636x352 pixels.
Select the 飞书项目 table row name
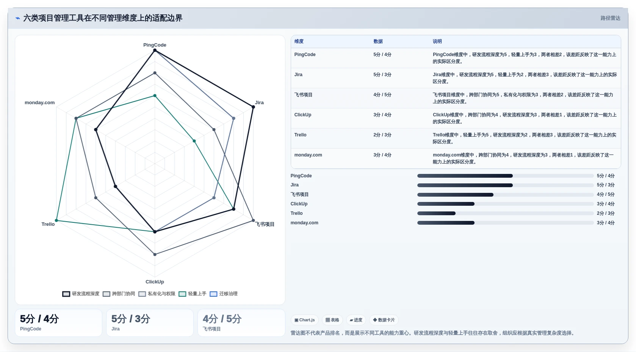pos(304,95)
